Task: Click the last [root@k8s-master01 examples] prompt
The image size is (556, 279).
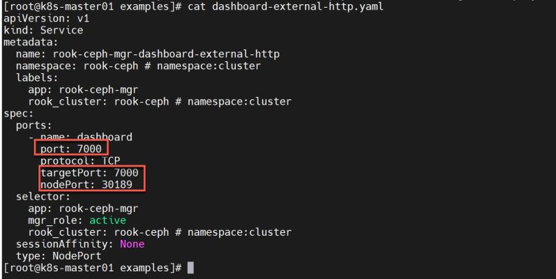Action: (x=93, y=268)
